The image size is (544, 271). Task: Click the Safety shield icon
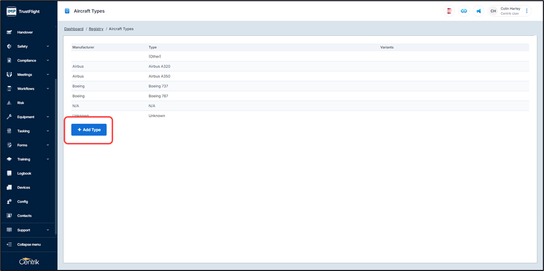(9, 46)
